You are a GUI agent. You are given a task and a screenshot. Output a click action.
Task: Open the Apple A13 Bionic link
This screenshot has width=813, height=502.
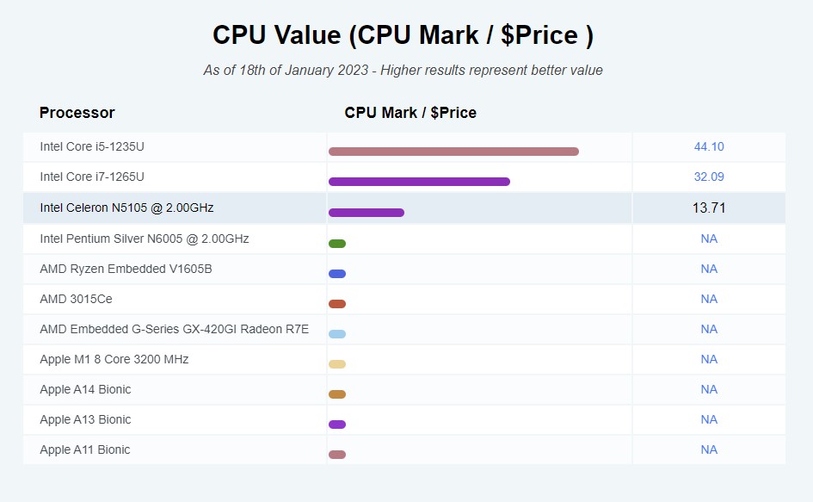point(85,419)
